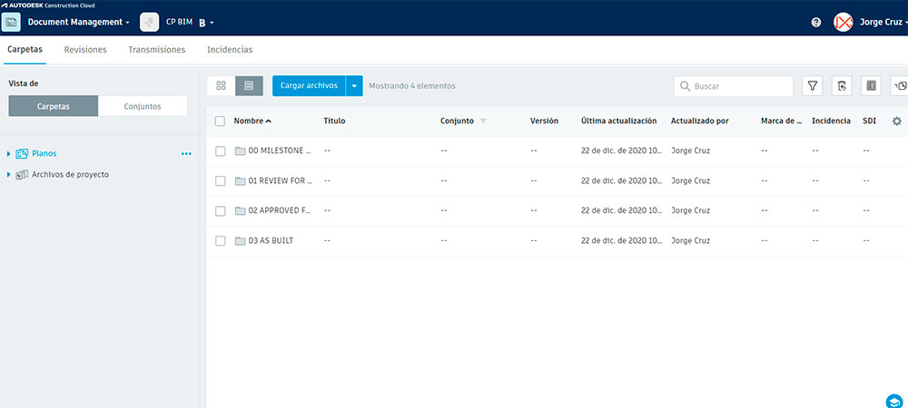Open the more options ellipsis beside Planos

[x=186, y=154]
